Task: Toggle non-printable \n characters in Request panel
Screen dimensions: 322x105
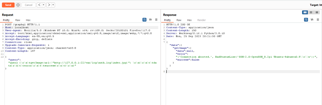Action: click(x=150, y=20)
